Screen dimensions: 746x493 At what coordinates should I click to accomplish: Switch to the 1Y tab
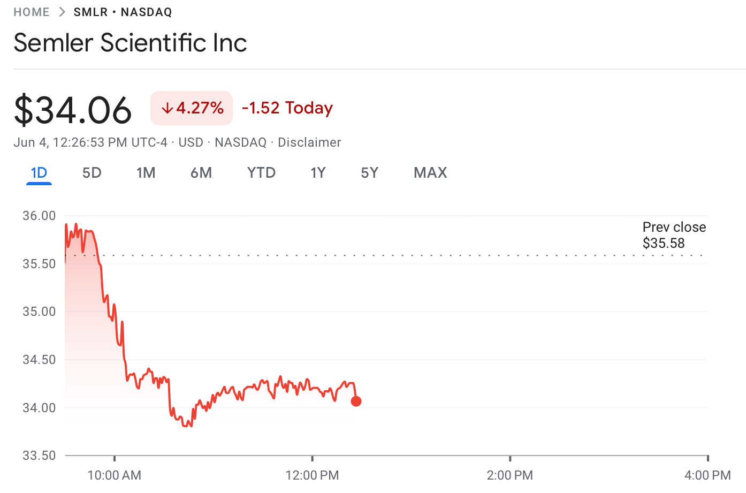point(318,173)
